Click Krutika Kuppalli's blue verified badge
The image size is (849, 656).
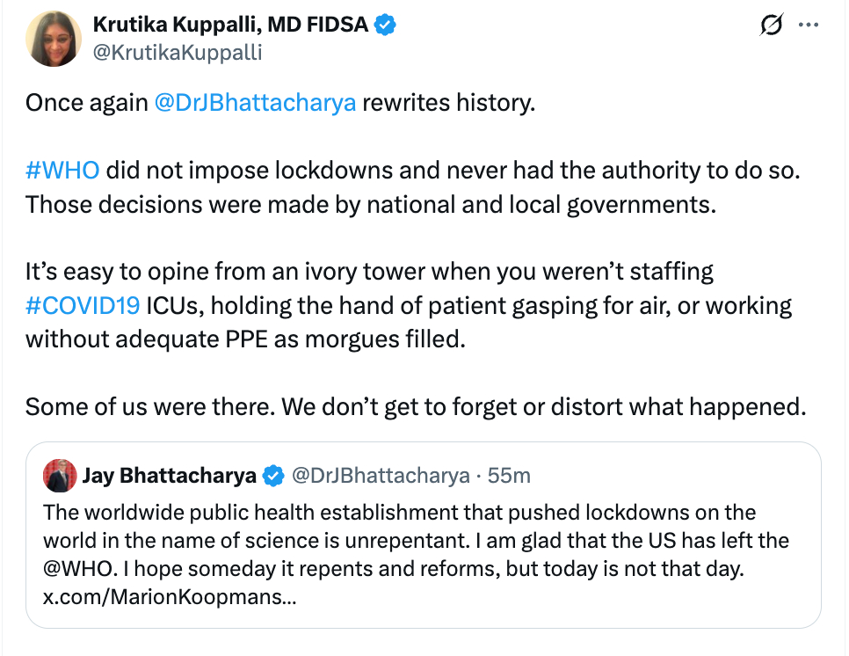tap(385, 26)
